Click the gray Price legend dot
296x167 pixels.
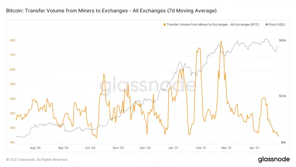tap(267, 25)
